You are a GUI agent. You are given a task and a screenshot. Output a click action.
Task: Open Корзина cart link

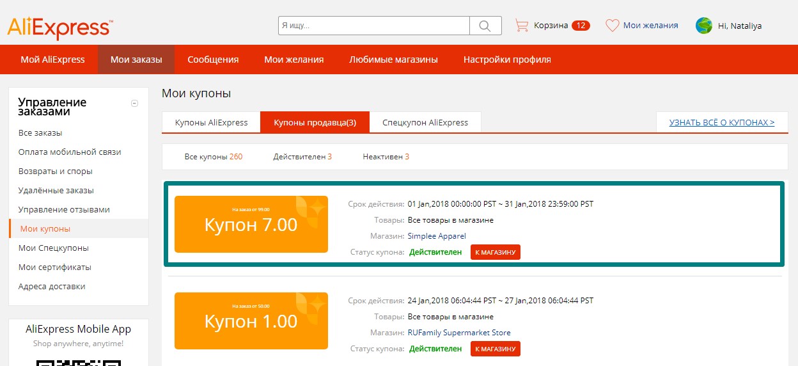pyautogui.click(x=551, y=26)
